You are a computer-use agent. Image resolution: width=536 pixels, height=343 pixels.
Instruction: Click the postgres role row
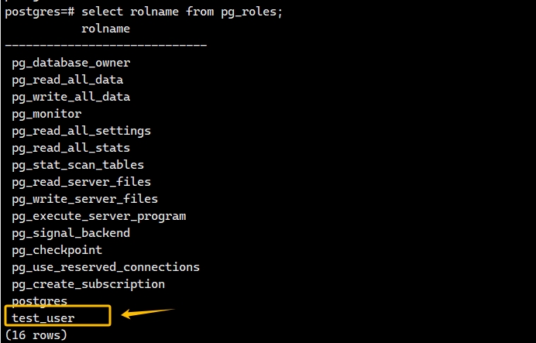point(40,301)
